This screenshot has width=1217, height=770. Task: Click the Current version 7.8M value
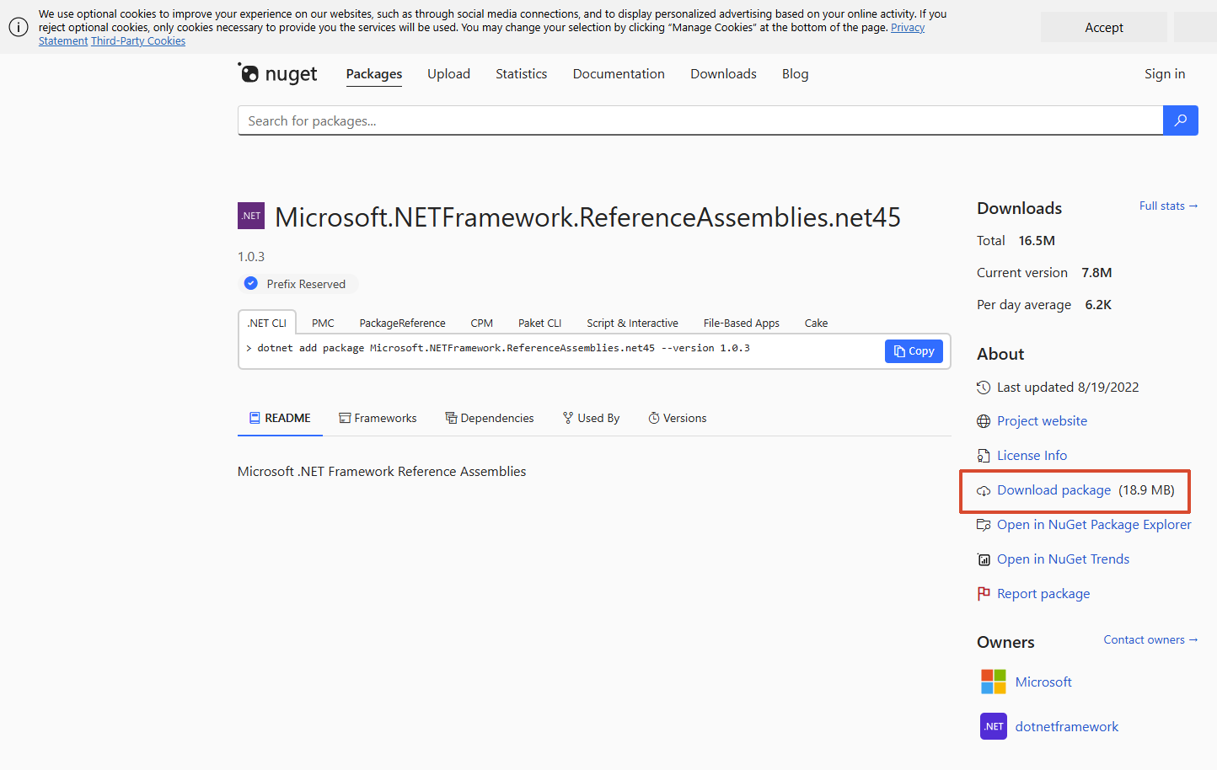coord(1096,272)
